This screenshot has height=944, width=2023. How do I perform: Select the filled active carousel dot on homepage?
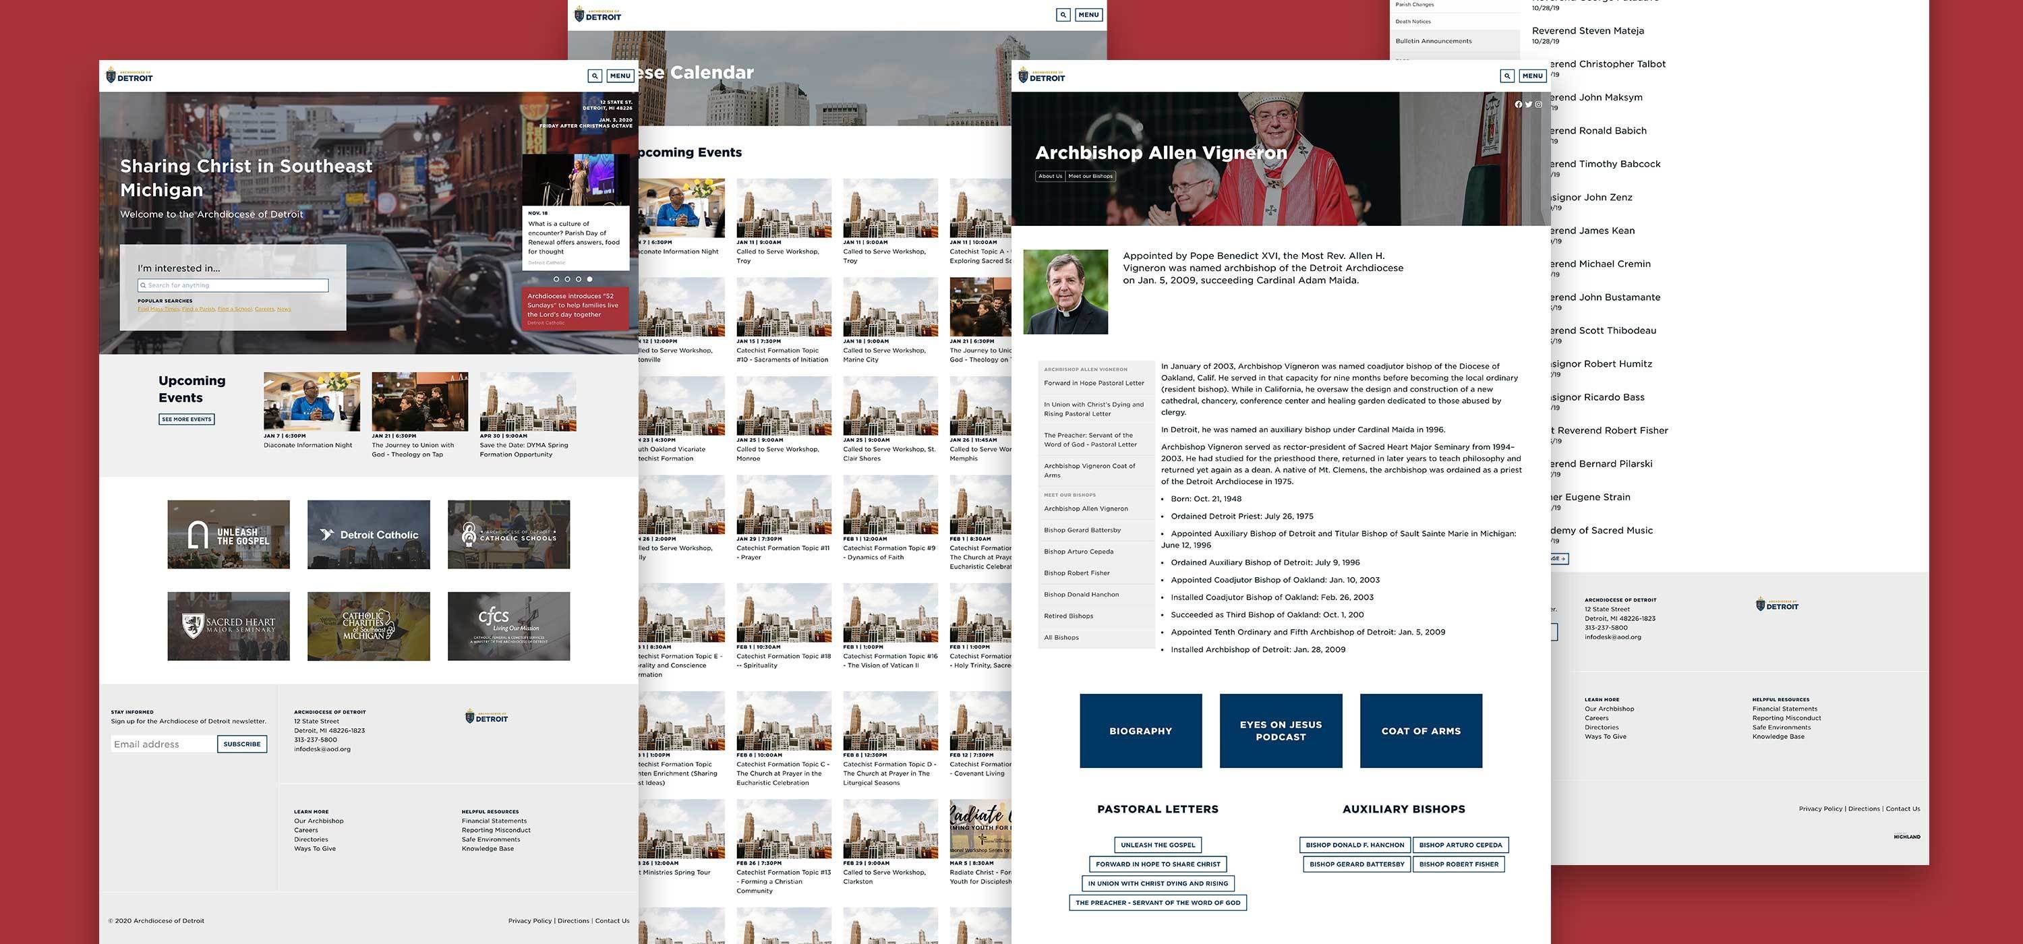590,278
